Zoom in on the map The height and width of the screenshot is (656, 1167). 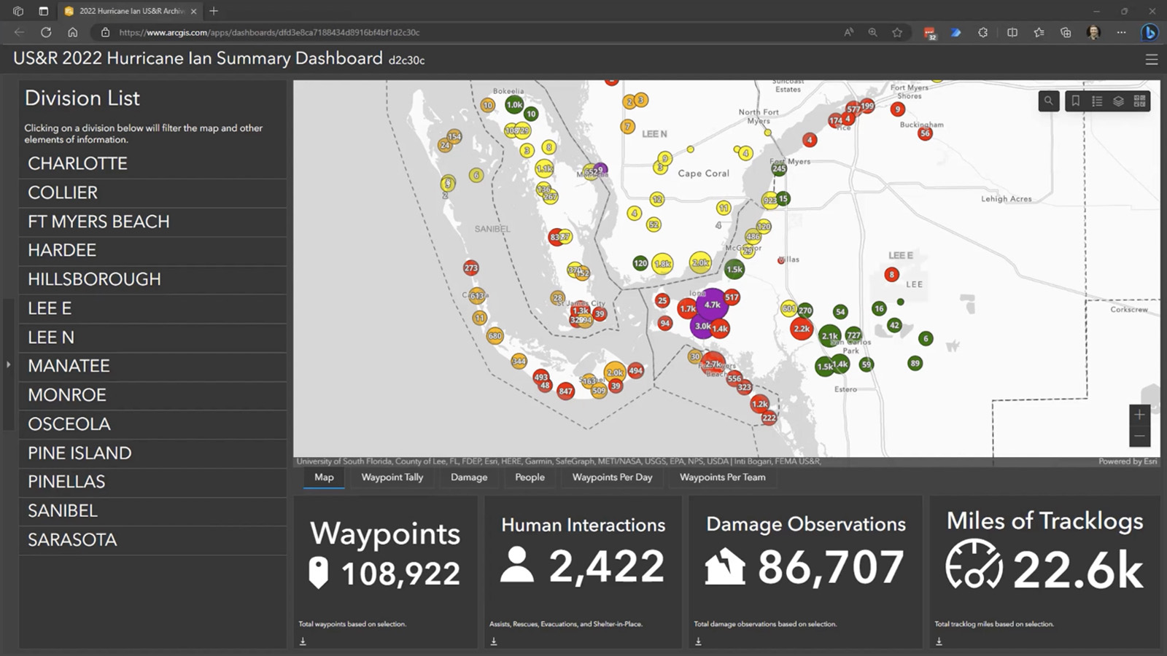[x=1139, y=414]
